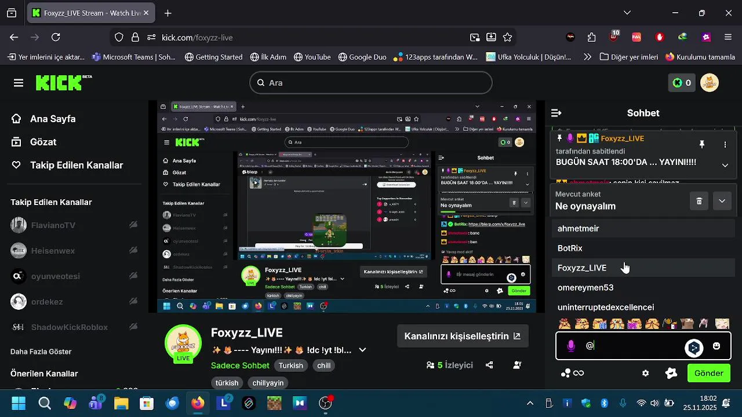Click the Turkish language tag

(291, 365)
